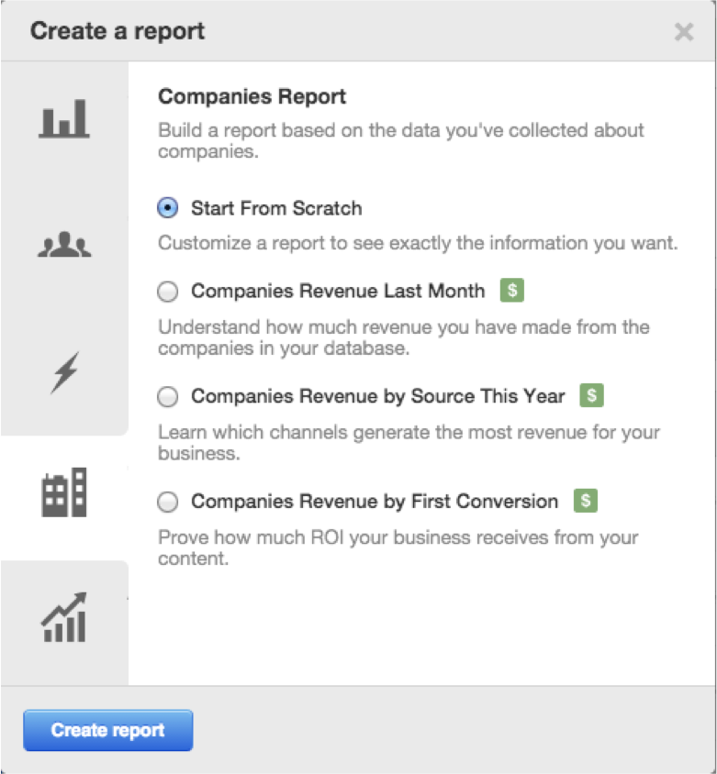The image size is (717, 774).
Task: Select Companies Revenue by First Conversion radio
Action: click(168, 502)
